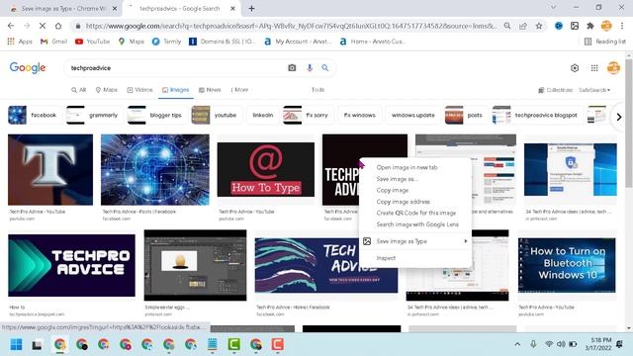Open the large T logo thumbnail

(x=50, y=170)
